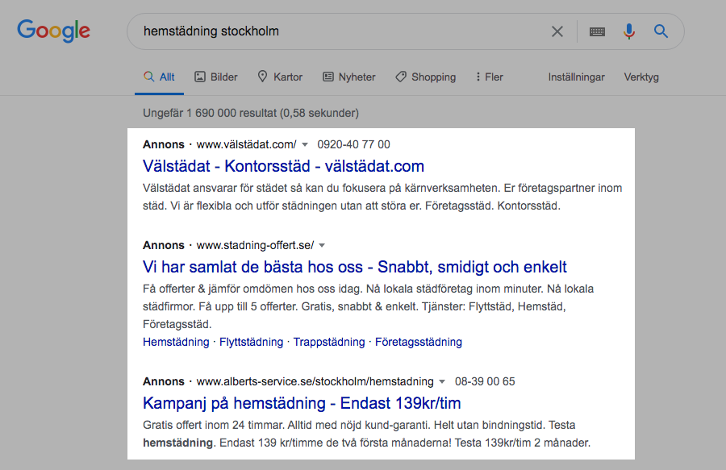
Task: Click the Google logo
Action: point(54,31)
